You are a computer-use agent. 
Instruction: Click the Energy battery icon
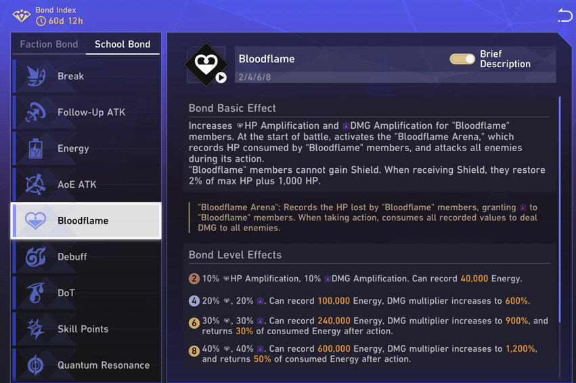[35, 148]
